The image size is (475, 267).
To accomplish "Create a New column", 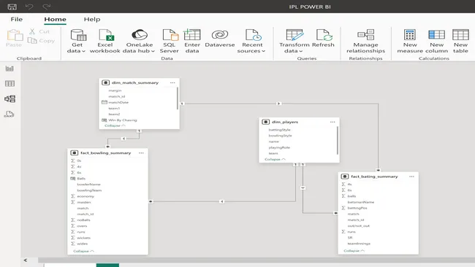I will coord(436,42).
